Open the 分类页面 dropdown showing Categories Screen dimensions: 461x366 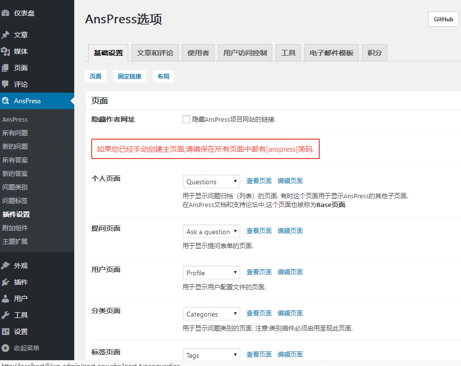212,314
